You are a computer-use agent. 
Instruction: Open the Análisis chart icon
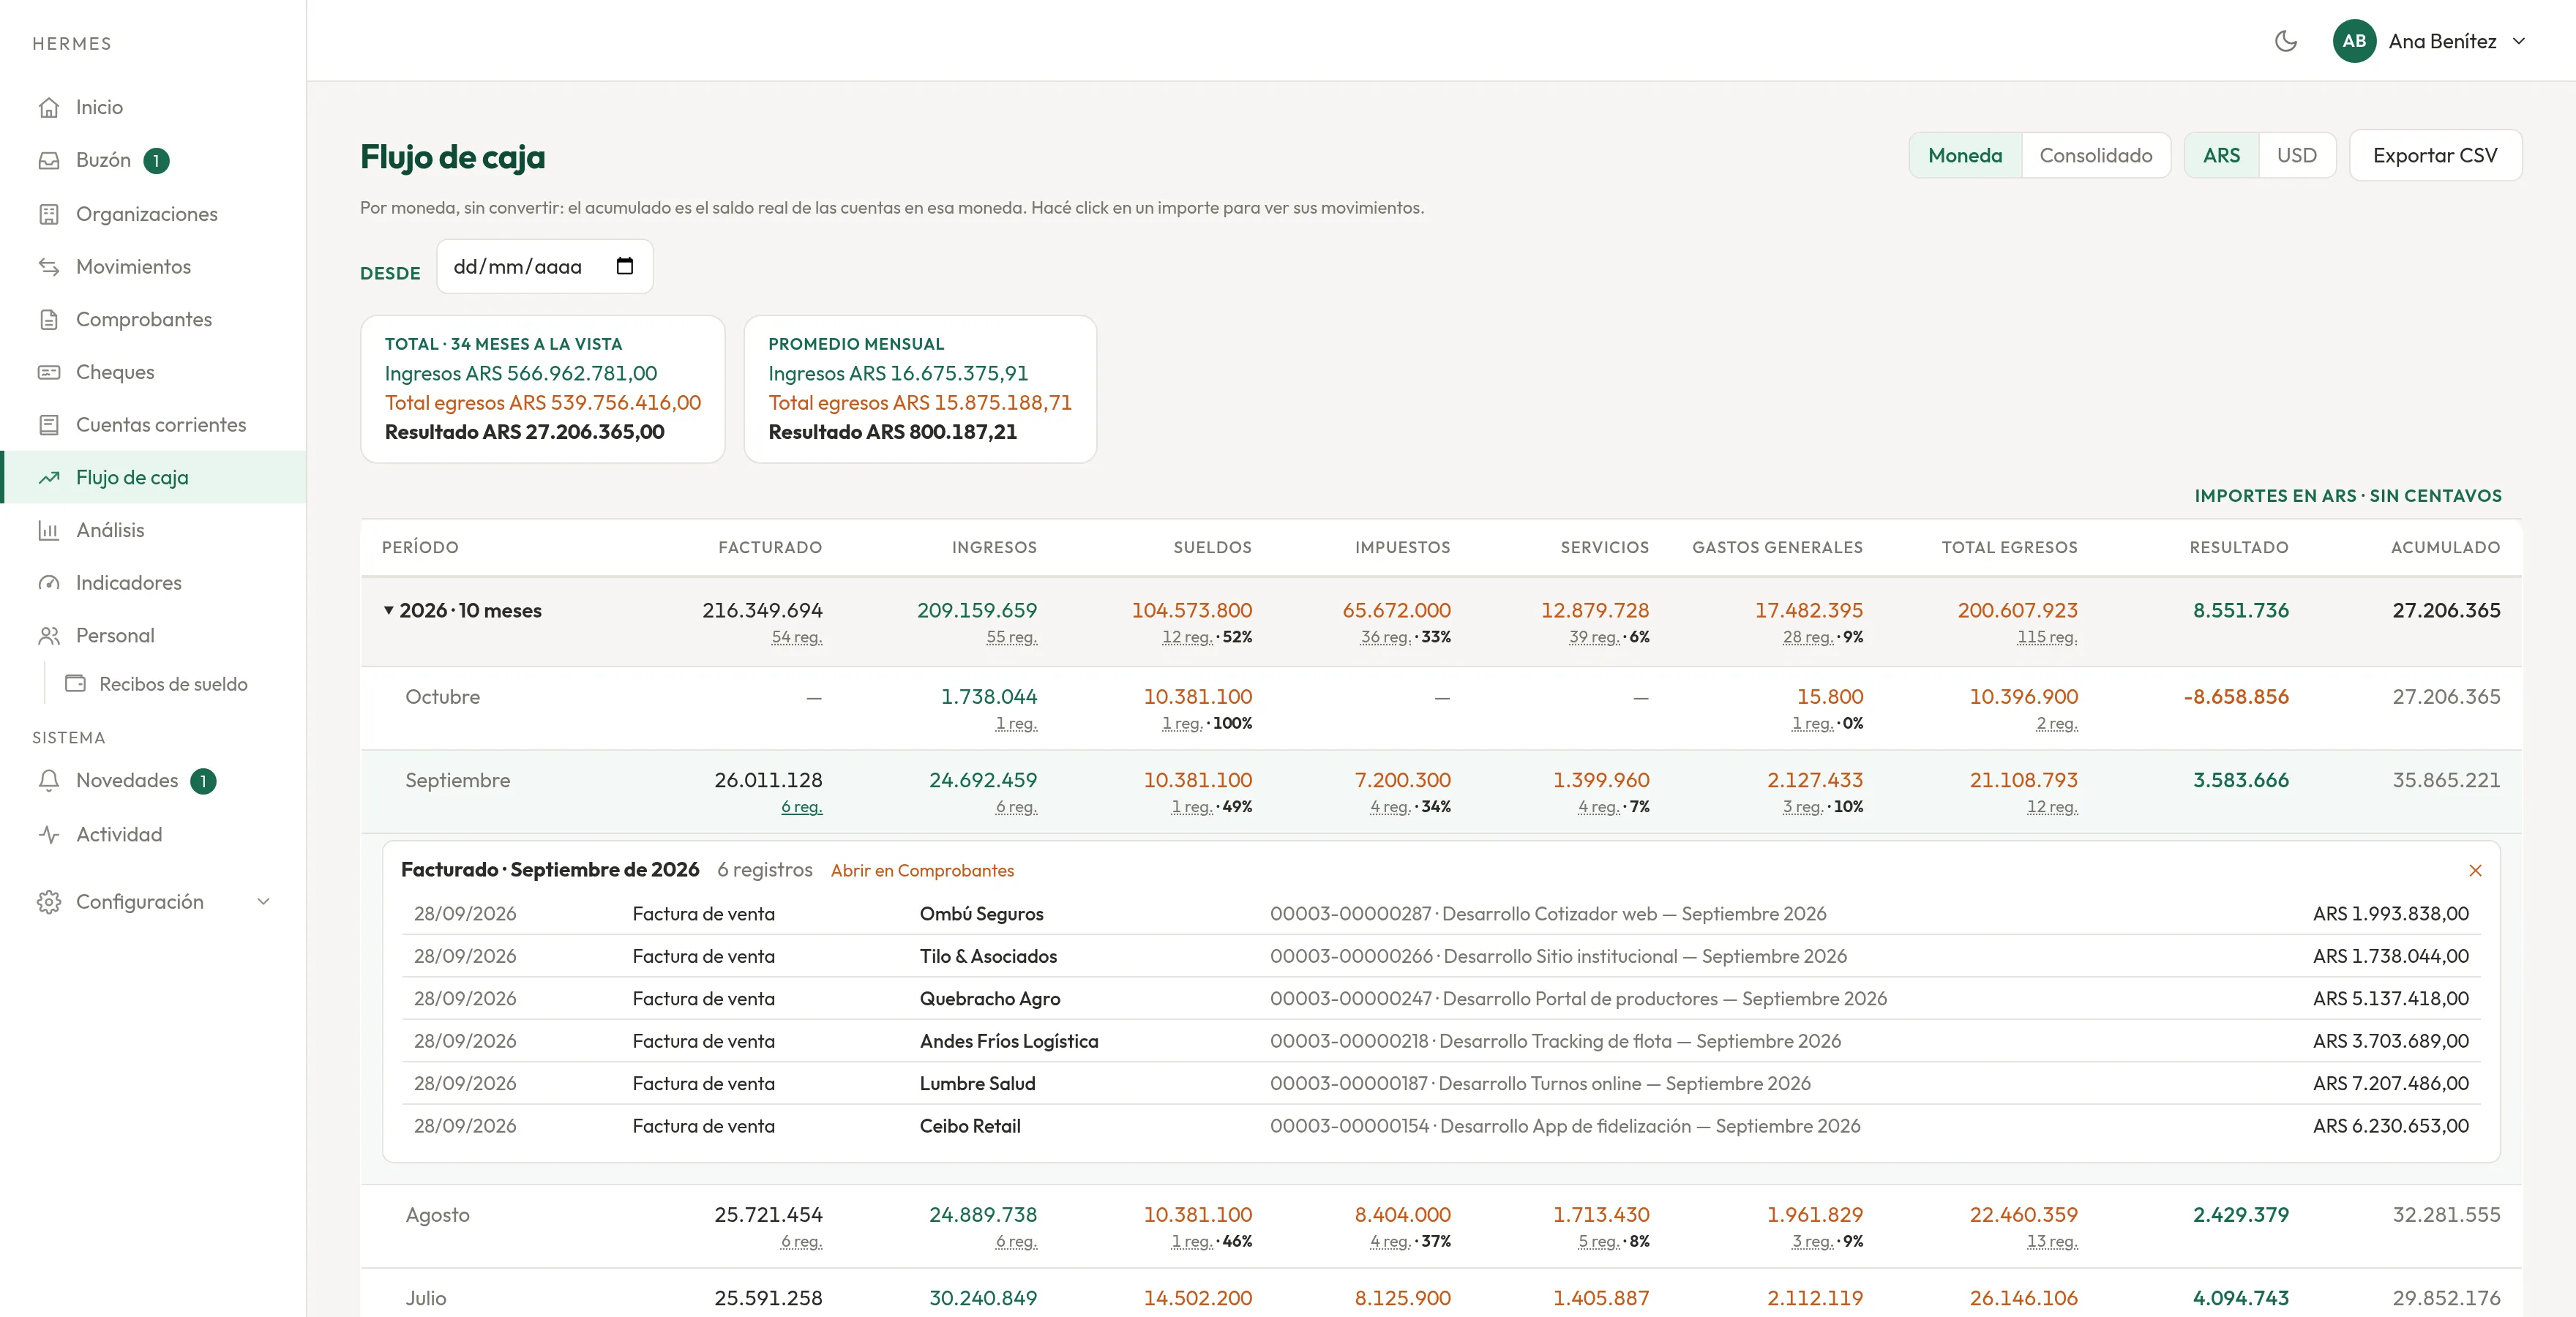[49, 530]
